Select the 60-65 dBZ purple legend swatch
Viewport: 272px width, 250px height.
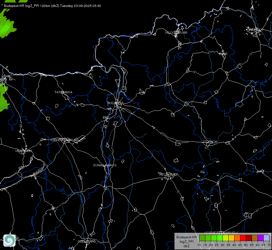[x=261, y=238]
